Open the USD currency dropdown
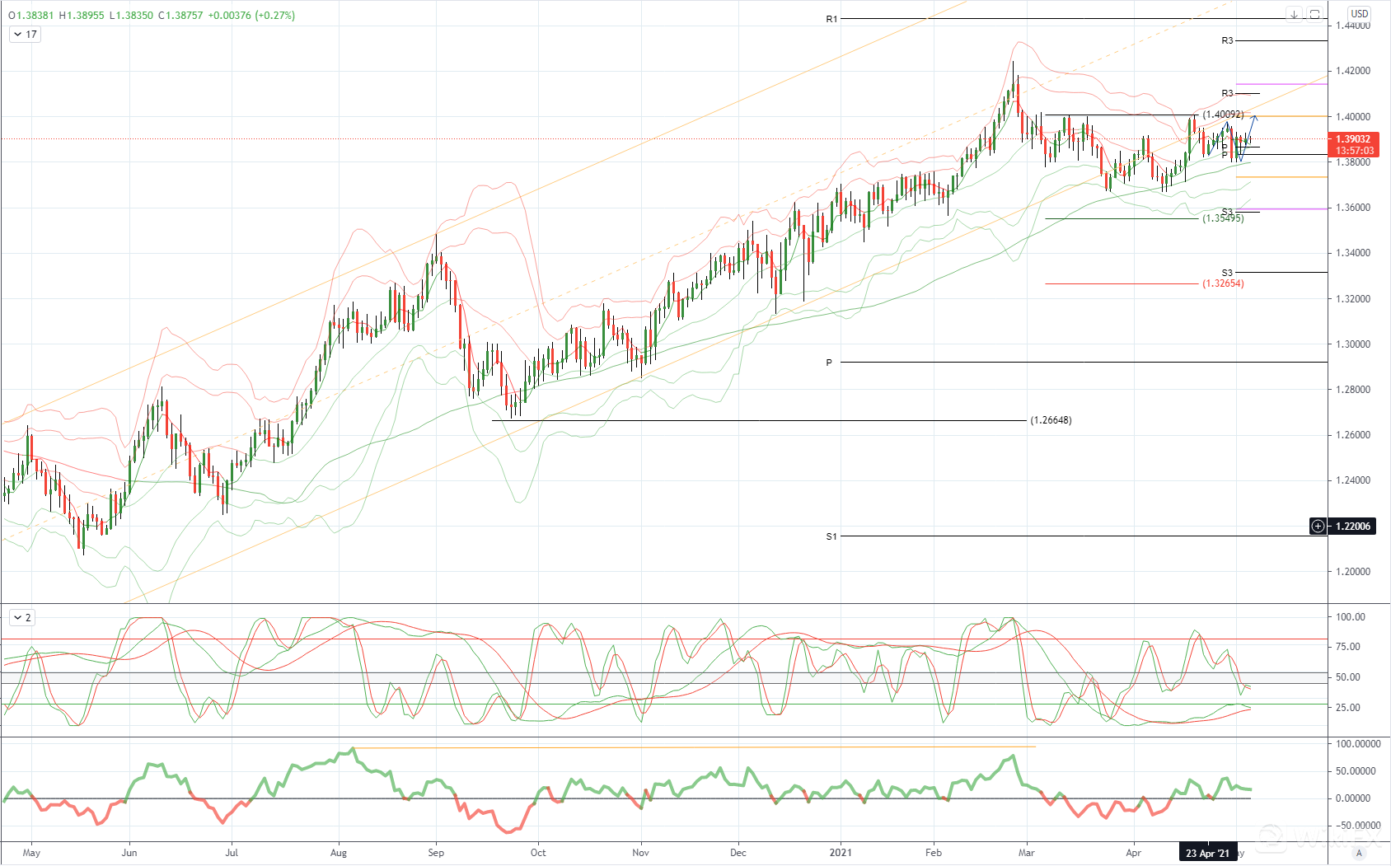The width and height of the screenshot is (1391, 866). point(1359,13)
